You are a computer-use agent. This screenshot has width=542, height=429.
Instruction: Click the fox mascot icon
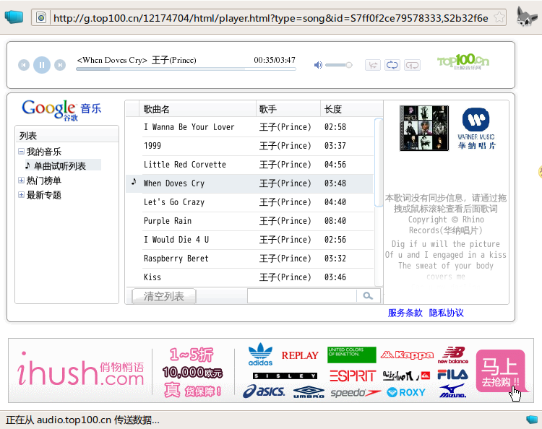coord(526,16)
